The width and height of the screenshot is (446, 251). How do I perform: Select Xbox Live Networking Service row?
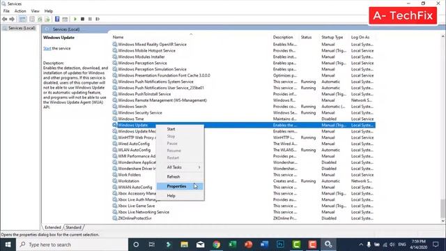(243, 212)
